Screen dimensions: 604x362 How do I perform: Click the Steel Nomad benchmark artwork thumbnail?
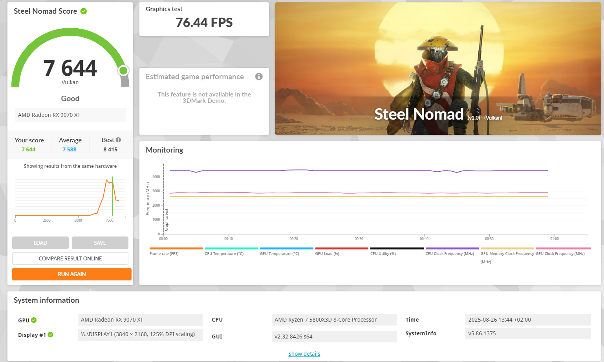coord(438,69)
